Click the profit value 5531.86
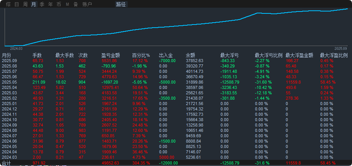 click(x=109, y=61)
